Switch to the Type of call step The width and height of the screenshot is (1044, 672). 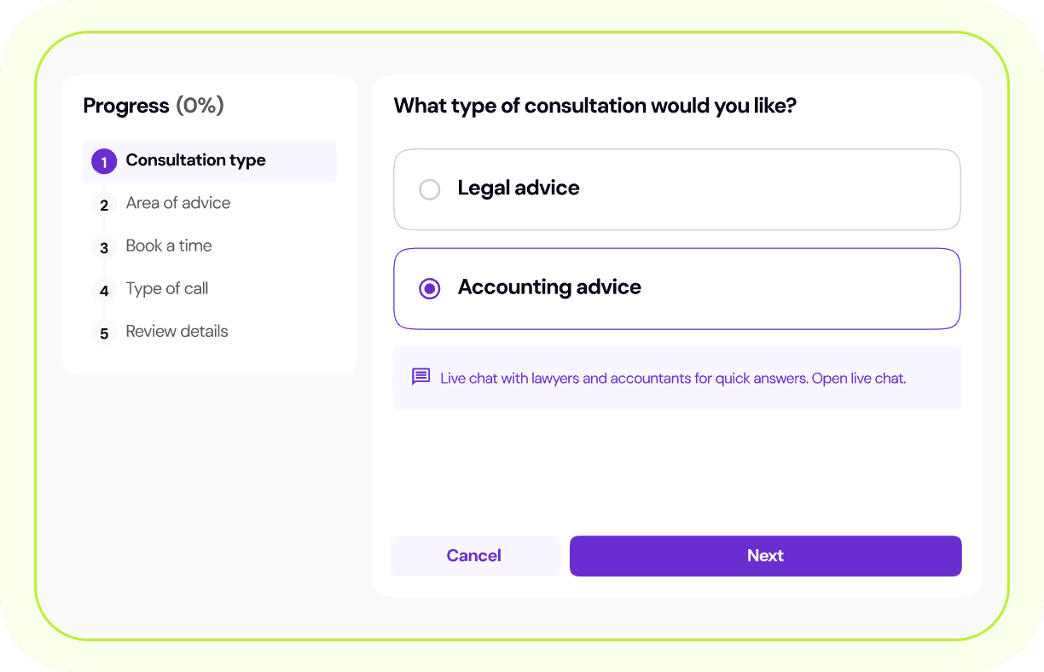(x=166, y=288)
